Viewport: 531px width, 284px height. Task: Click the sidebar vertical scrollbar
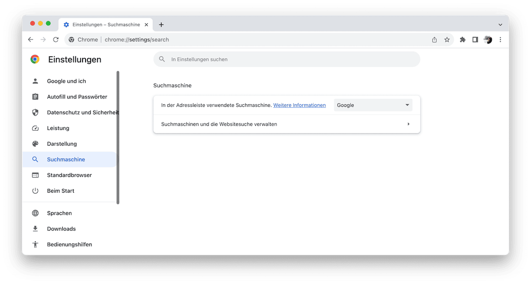coord(118,137)
